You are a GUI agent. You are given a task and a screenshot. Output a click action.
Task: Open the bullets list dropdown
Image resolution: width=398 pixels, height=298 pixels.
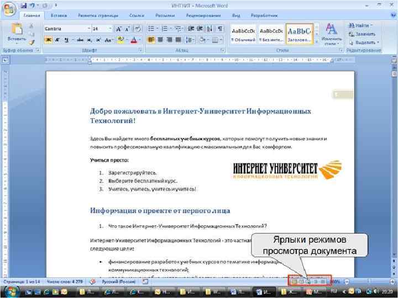click(x=158, y=29)
